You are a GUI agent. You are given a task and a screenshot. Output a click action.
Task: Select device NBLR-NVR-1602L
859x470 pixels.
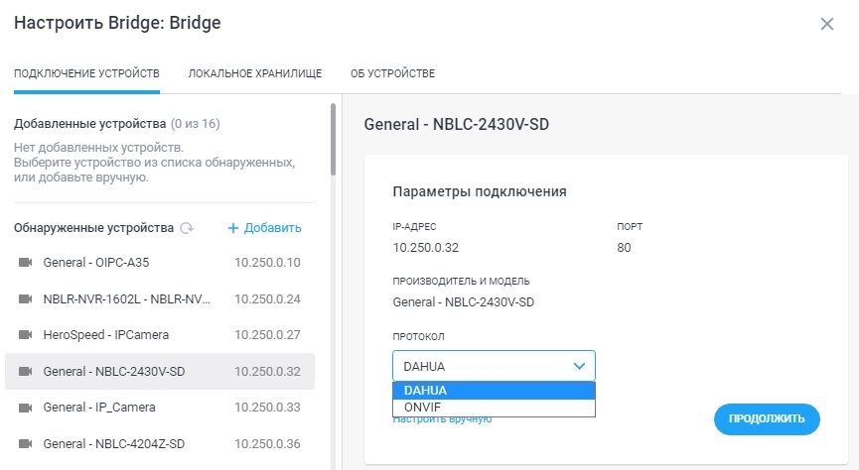160,298
